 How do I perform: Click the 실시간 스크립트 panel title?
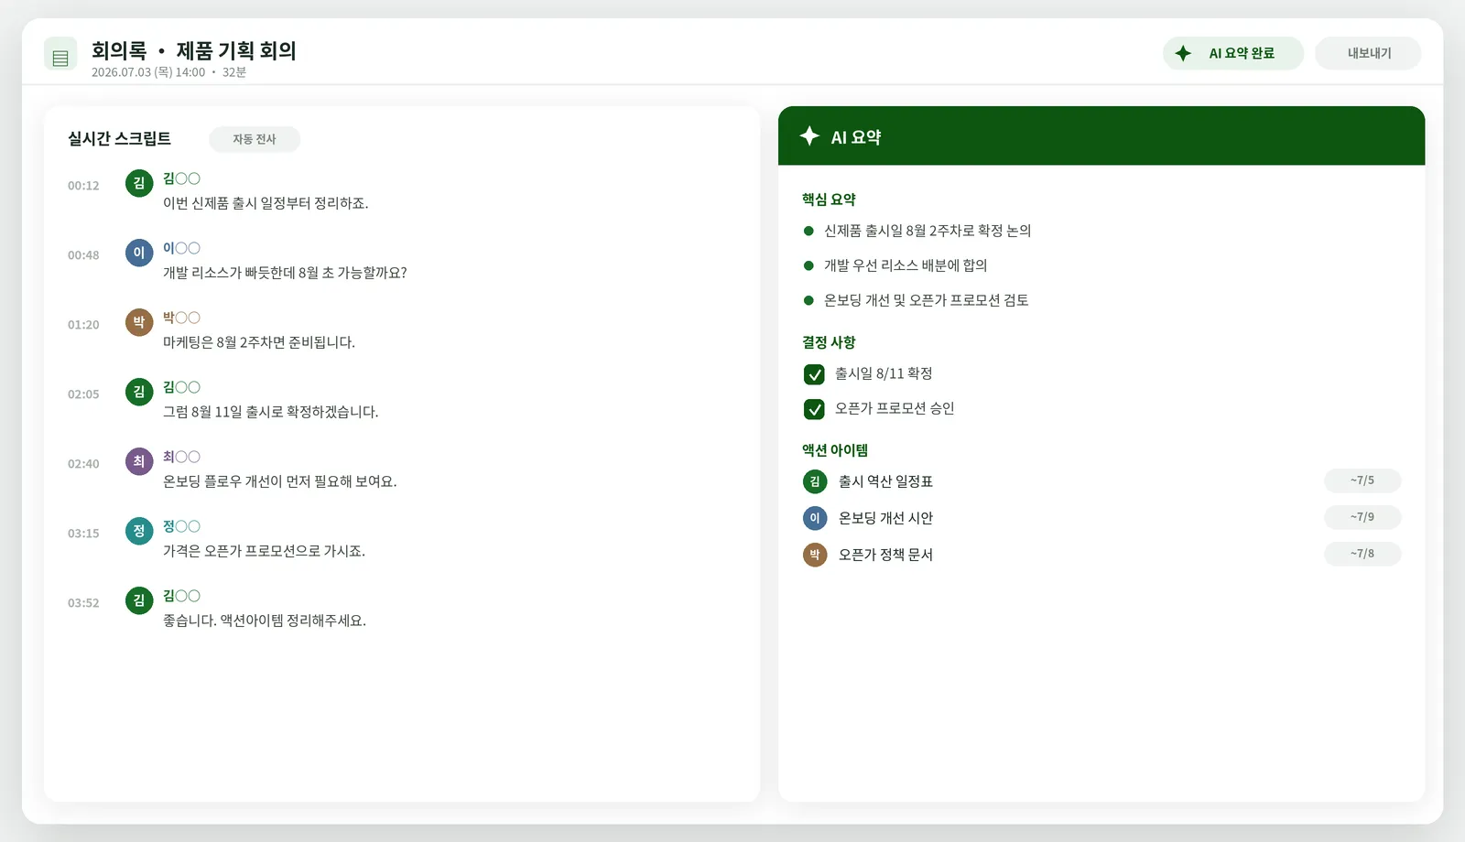click(119, 138)
